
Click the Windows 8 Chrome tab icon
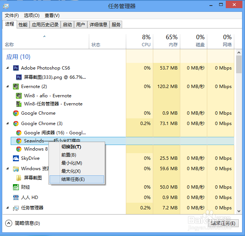19,149
